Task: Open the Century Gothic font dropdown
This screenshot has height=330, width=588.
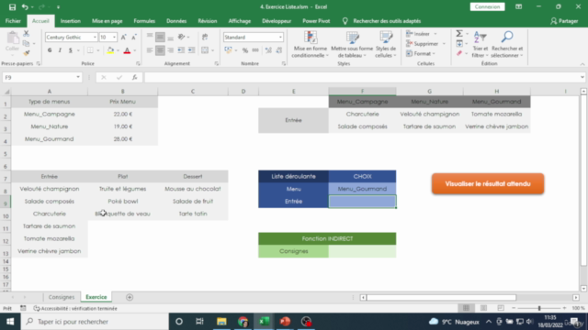Action: pos(95,37)
